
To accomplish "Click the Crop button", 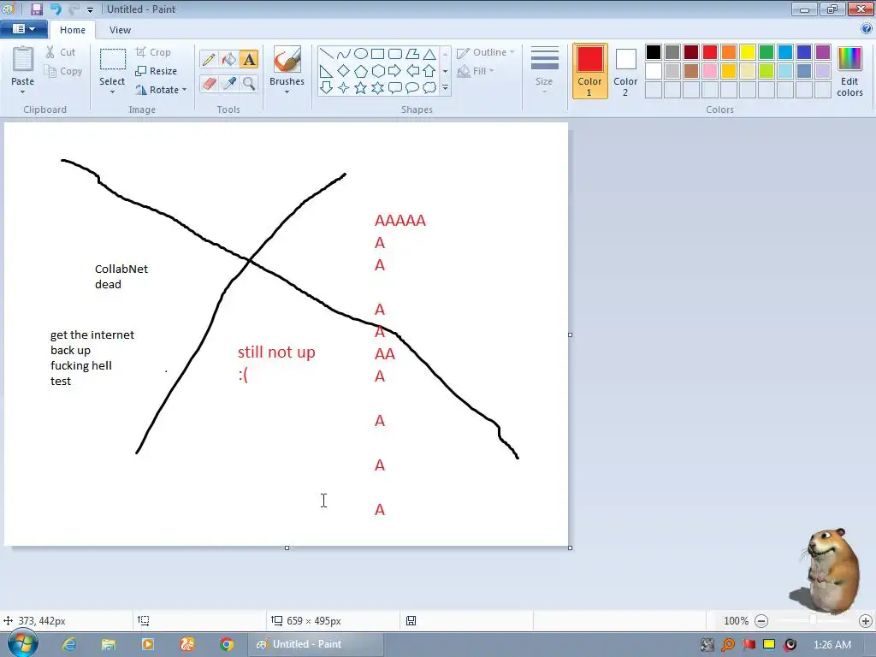I will pos(153,52).
